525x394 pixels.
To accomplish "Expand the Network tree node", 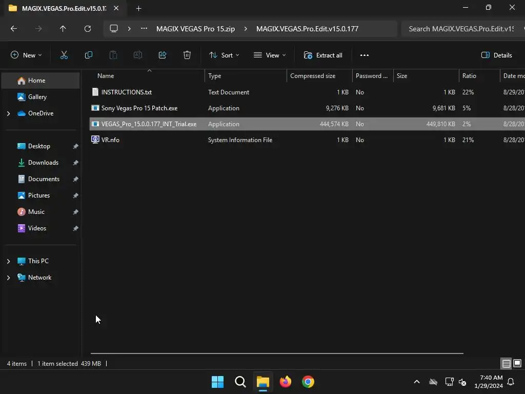I will (x=8, y=278).
